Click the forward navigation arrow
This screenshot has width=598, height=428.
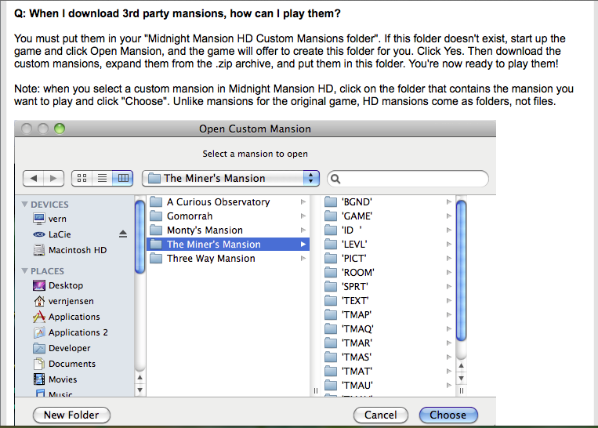coord(53,179)
